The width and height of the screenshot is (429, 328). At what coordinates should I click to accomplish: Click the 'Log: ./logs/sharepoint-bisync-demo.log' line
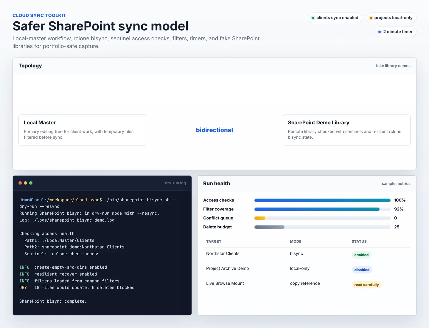(x=67, y=220)
